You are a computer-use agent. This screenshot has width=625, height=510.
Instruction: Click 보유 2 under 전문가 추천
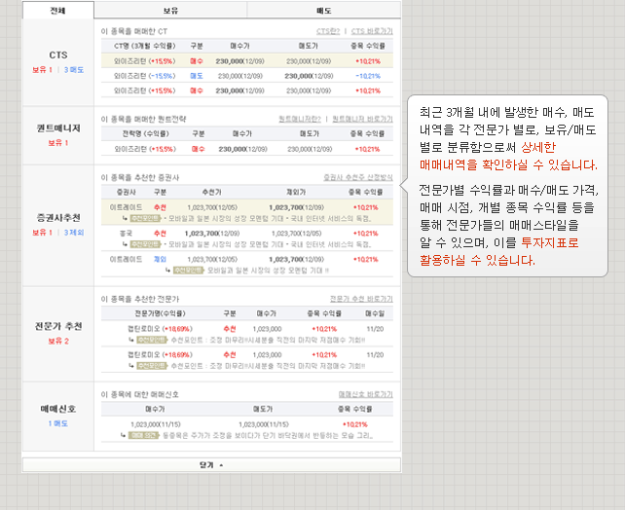click(x=57, y=342)
